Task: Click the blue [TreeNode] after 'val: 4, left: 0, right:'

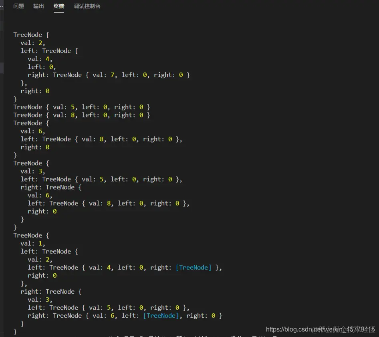Action: click(194, 267)
